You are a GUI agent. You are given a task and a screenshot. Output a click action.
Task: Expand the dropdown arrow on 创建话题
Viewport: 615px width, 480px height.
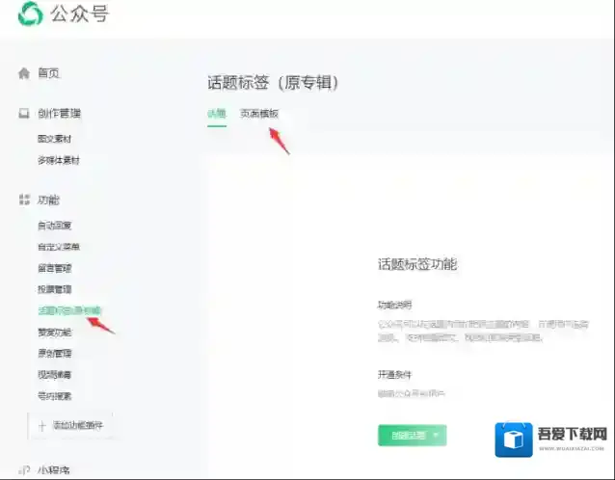pos(436,436)
